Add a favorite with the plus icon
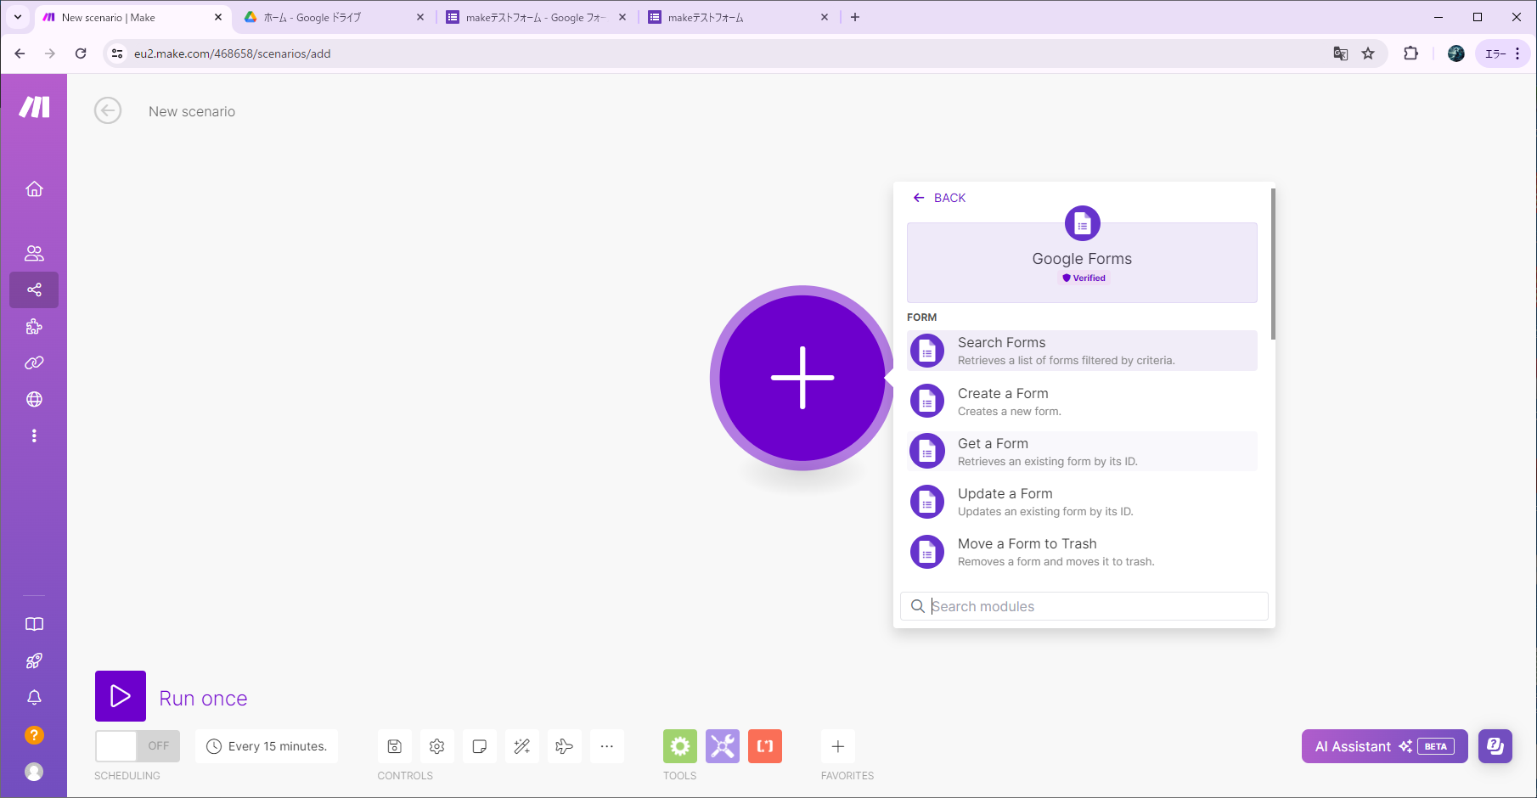 [838, 746]
